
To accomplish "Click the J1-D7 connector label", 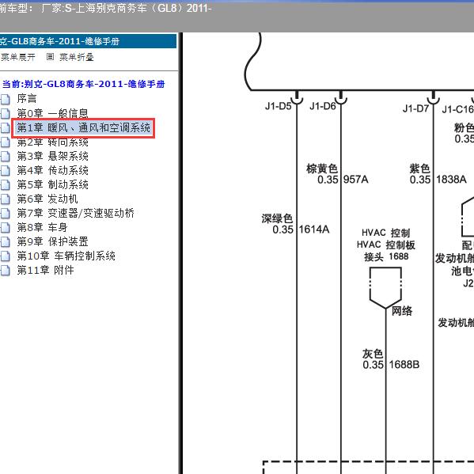I will coord(415,108).
